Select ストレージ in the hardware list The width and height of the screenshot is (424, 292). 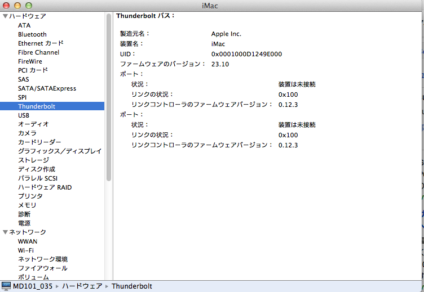click(33, 160)
